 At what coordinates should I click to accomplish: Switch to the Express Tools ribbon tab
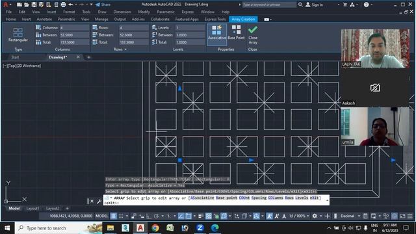215,19
